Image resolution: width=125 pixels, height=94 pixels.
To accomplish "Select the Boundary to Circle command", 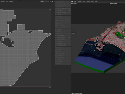I will tap(63, 43).
